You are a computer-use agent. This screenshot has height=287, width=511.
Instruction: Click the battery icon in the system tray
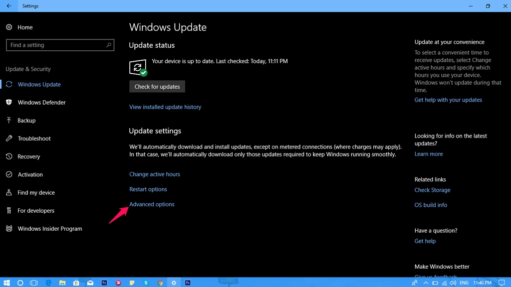pos(435,283)
